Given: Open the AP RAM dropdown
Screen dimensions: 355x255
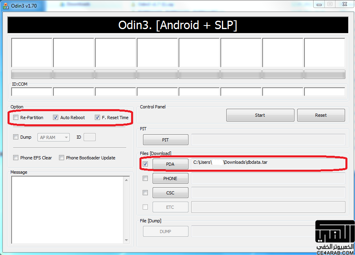Looking at the screenshot, I should 53,137.
